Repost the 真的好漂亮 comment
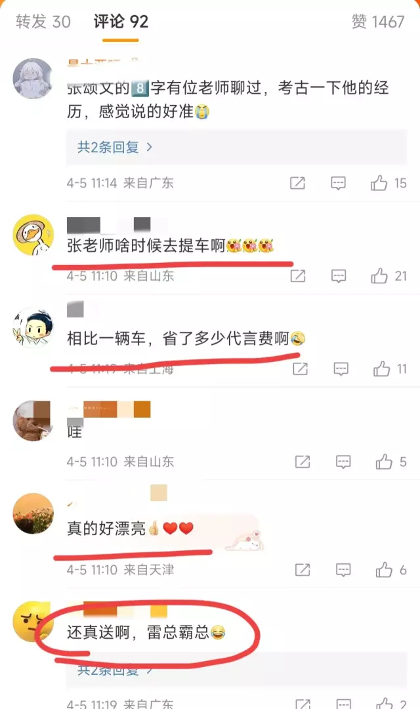Screen dimensions: 420x709 click(303, 570)
